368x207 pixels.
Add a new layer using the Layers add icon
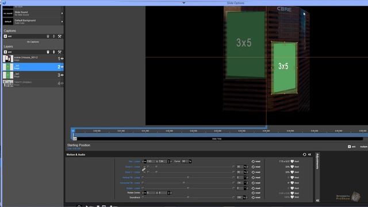[x=5, y=52]
